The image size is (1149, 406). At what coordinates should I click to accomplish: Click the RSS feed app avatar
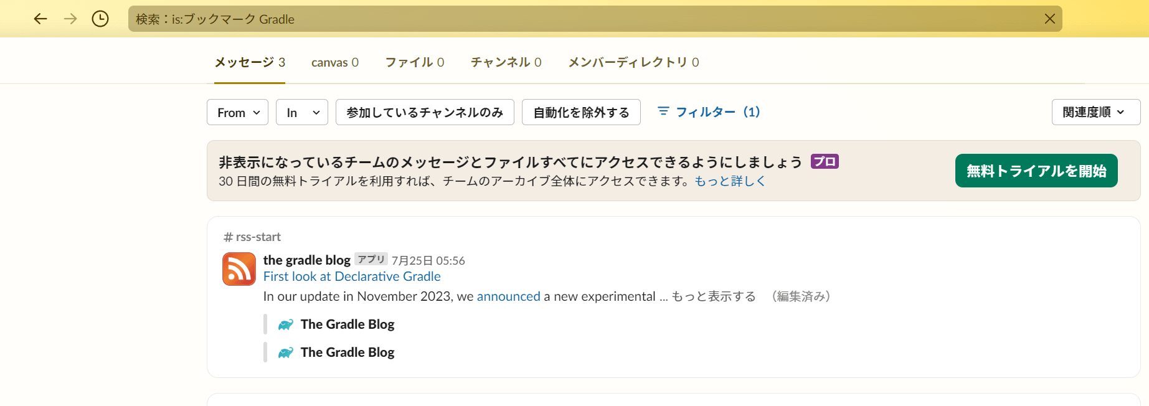(x=239, y=269)
